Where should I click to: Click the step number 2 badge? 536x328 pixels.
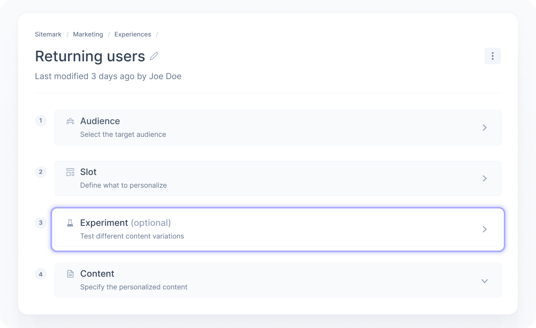40,172
